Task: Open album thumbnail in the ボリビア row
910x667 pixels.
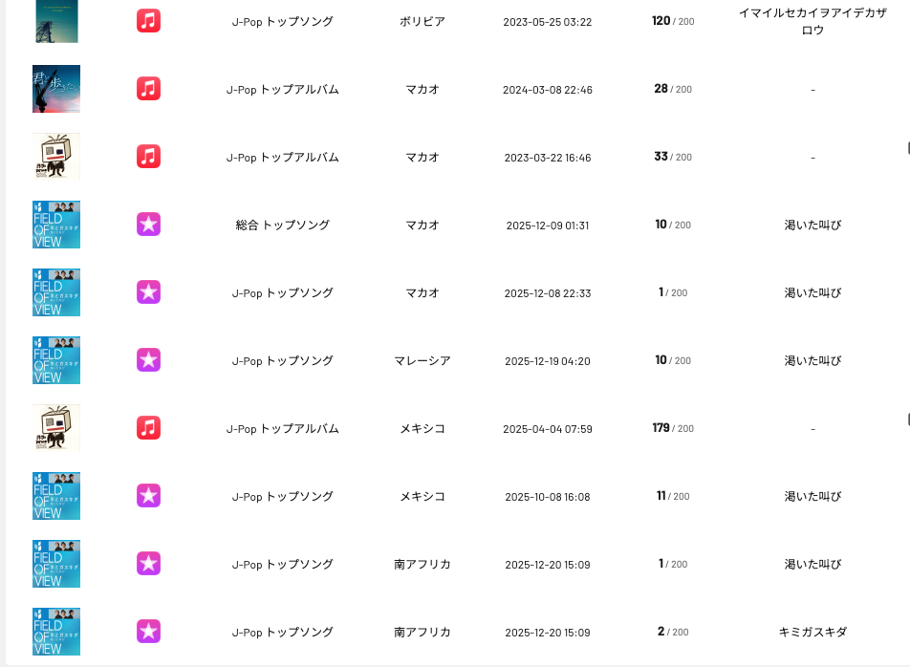Action: (x=56, y=21)
